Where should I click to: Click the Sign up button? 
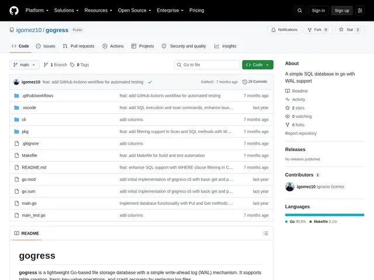click(x=341, y=10)
